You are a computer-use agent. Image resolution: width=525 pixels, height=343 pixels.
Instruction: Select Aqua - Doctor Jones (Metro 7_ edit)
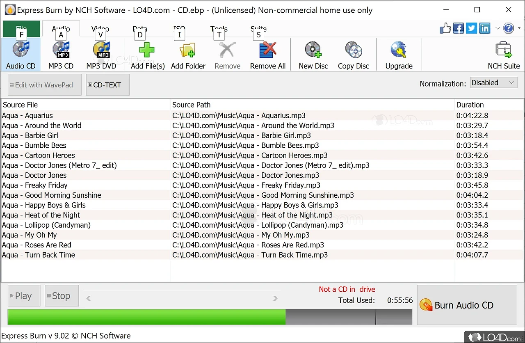click(x=59, y=165)
